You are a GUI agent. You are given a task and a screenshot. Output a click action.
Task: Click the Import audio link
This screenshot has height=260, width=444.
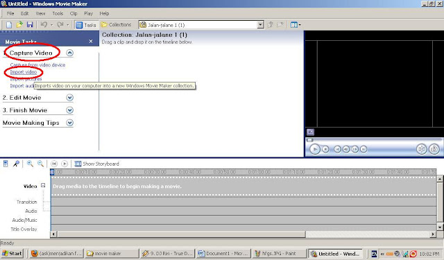click(22, 86)
